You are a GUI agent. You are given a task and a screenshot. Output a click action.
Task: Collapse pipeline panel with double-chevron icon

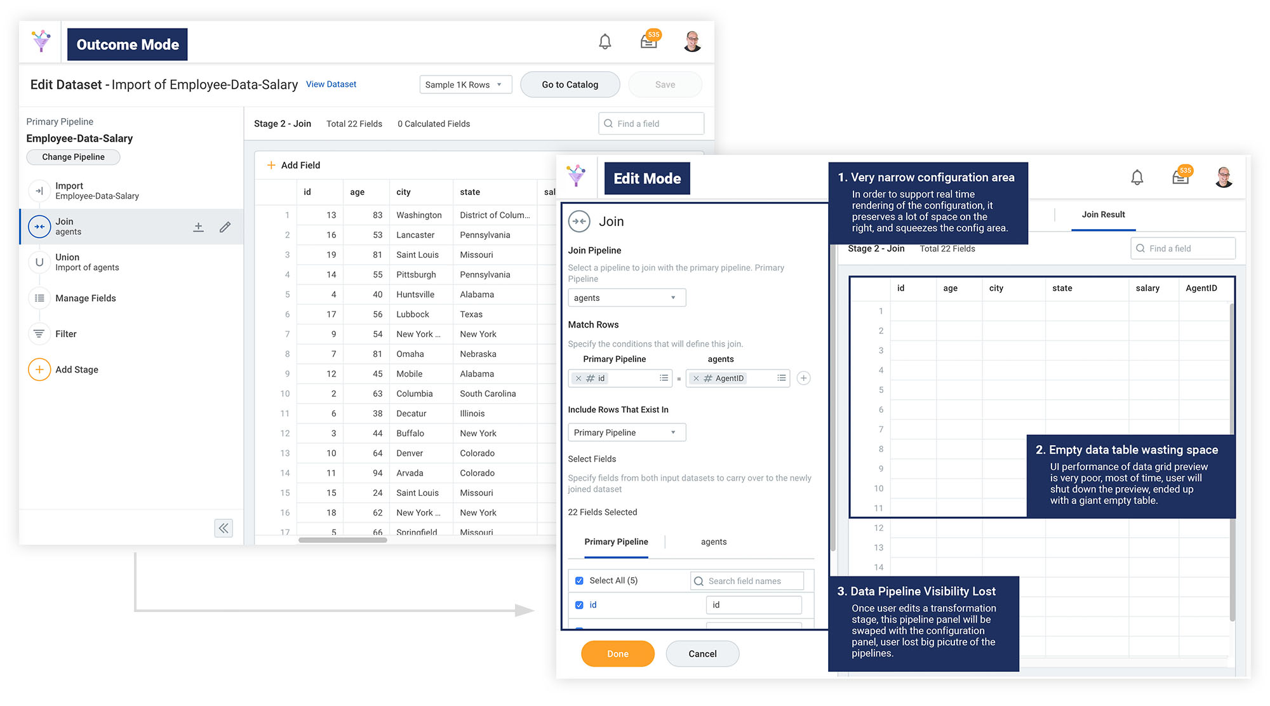[x=224, y=528]
